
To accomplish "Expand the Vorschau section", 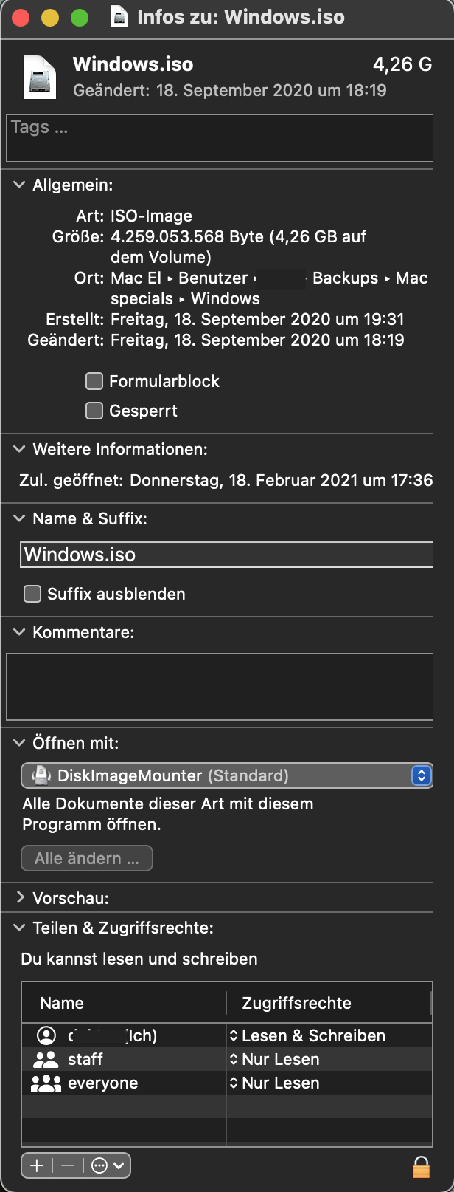I will click(x=20, y=898).
